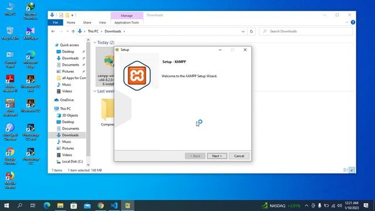Screen dimensions: 375x211
Task: Switch to Application Tools tab
Action: click(127, 22)
